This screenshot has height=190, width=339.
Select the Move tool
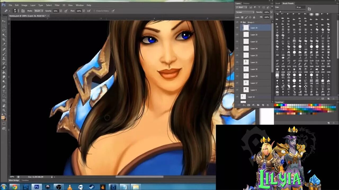click(x=4, y=21)
